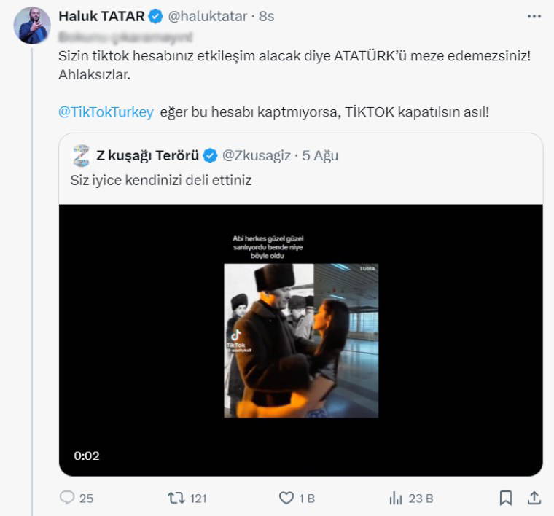Click the Z kuşağı Terörü account avatar

pos(81,155)
